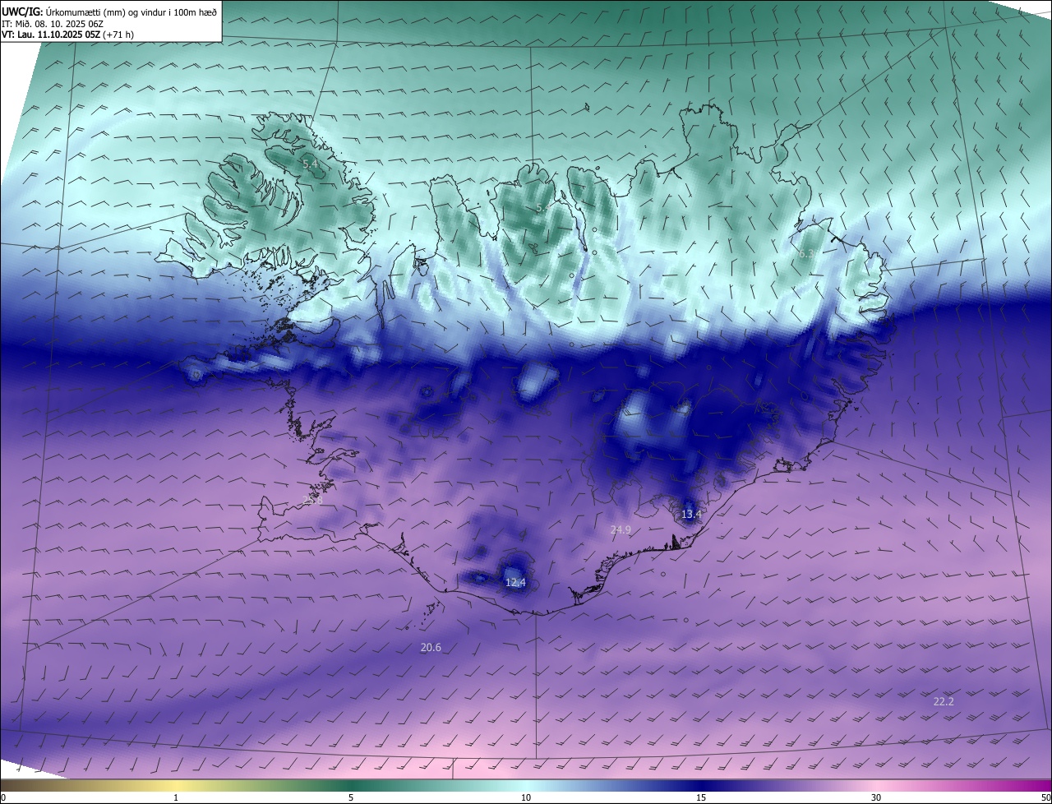Click the 10 tick on the colour scale

tap(526, 798)
